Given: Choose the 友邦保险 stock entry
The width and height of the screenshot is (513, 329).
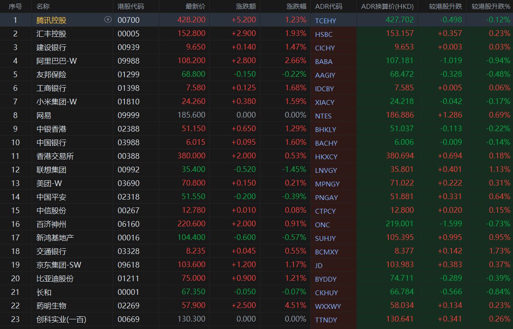Looking at the screenshot, I should tap(51, 75).
